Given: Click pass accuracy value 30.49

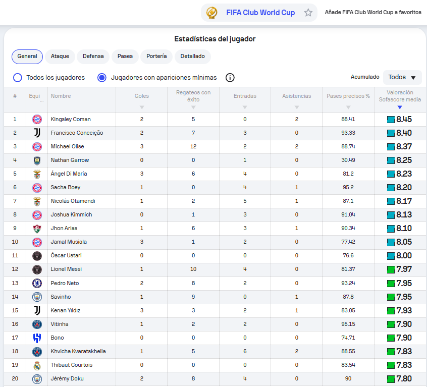Looking at the screenshot, I should point(348,160).
